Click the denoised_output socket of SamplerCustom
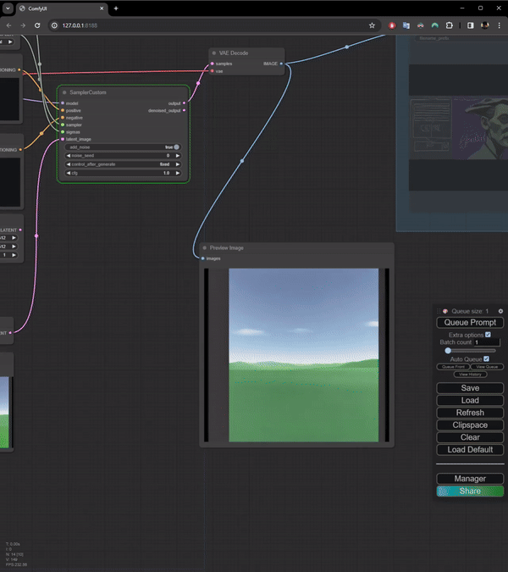The width and height of the screenshot is (508, 572). [184, 110]
